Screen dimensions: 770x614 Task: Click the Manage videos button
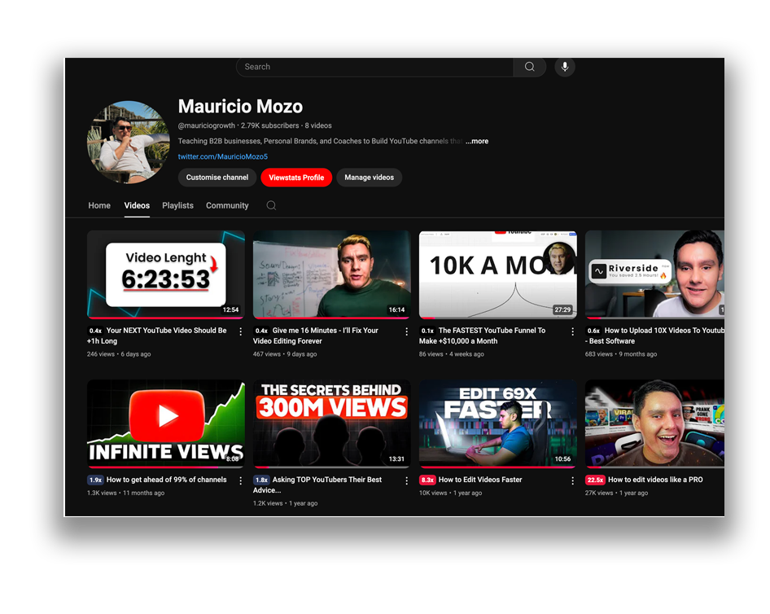pos(369,178)
